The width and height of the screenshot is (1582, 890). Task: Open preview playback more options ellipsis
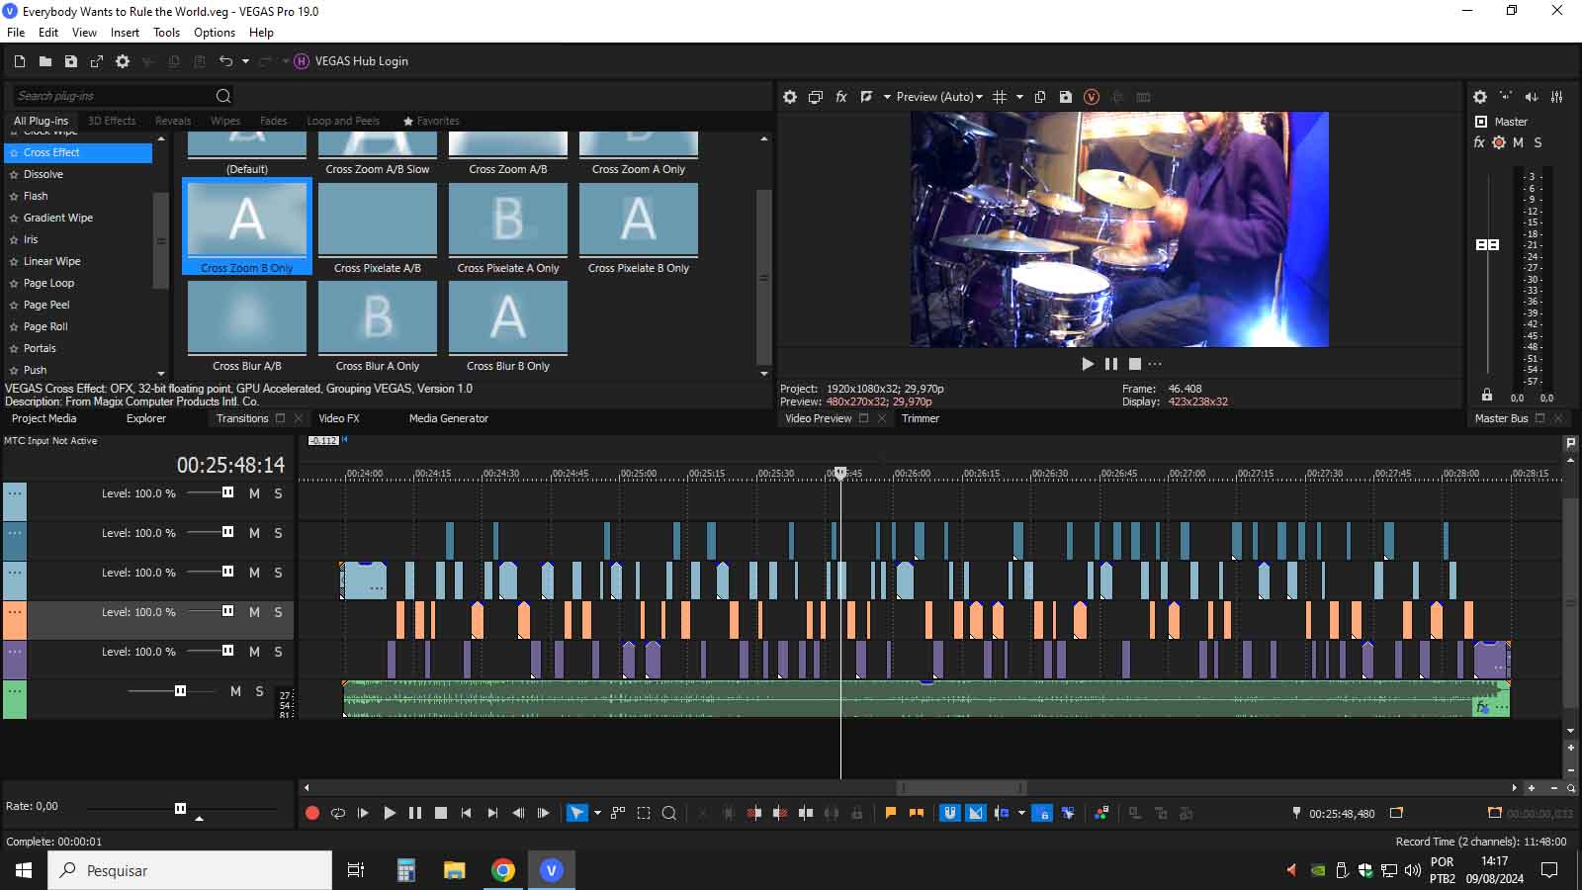pyautogui.click(x=1155, y=364)
